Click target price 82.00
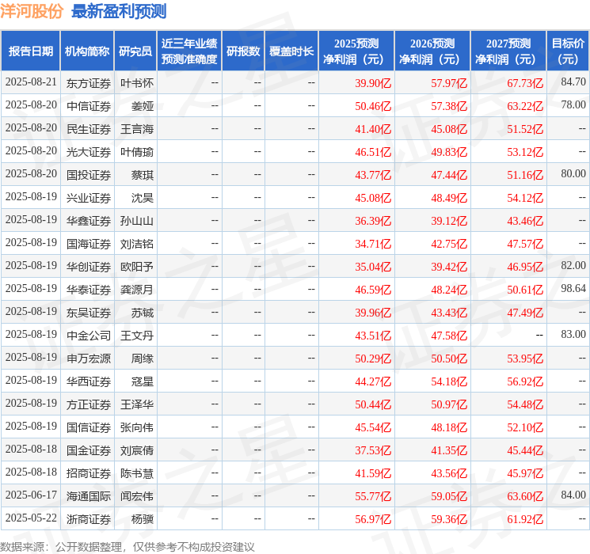Viewport: 590px width, 554px height. click(573, 265)
